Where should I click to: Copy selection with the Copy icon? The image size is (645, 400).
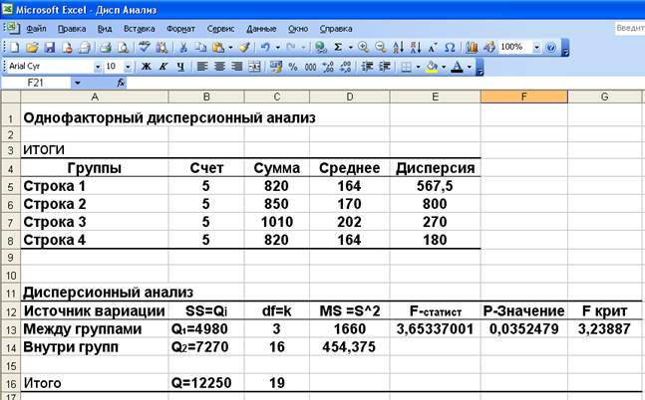point(200,48)
